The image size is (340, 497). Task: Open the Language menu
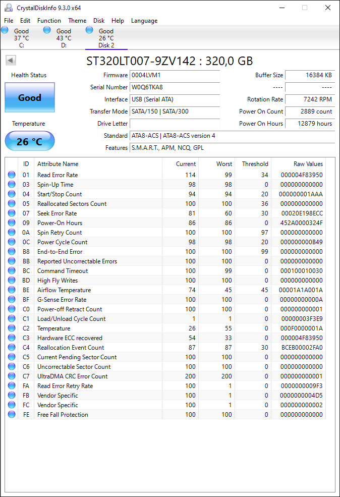pos(144,21)
